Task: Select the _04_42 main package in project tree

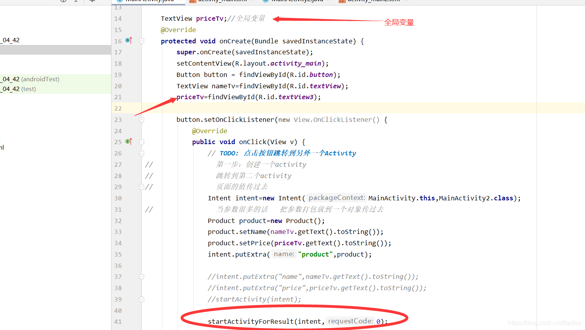Action: click(10, 40)
